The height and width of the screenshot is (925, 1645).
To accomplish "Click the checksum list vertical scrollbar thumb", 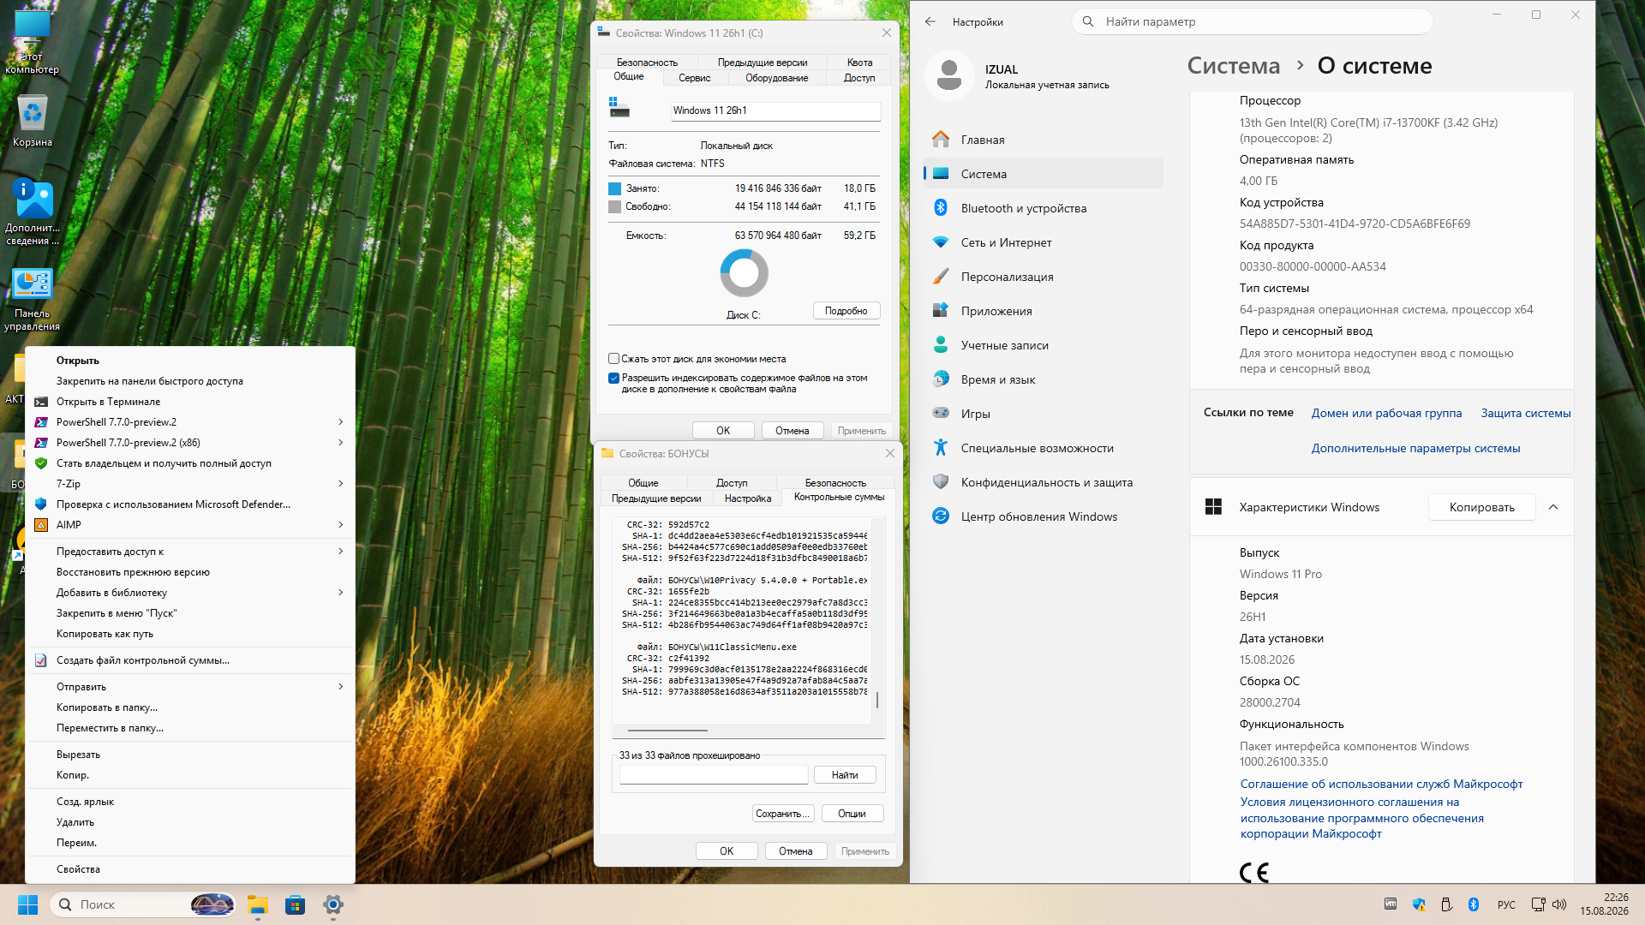I will (x=877, y=701).
